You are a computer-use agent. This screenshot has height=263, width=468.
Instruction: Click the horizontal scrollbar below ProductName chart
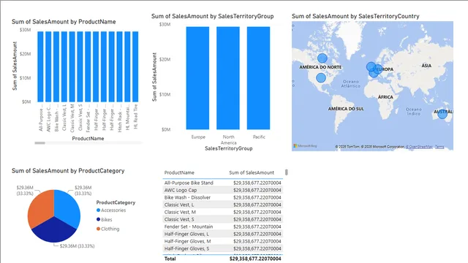[x=39, y=143]
